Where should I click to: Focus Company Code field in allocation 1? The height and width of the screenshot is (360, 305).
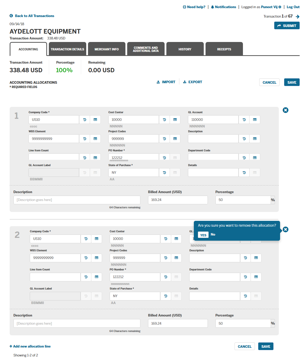pyautogui.click(x=54, y=120)
